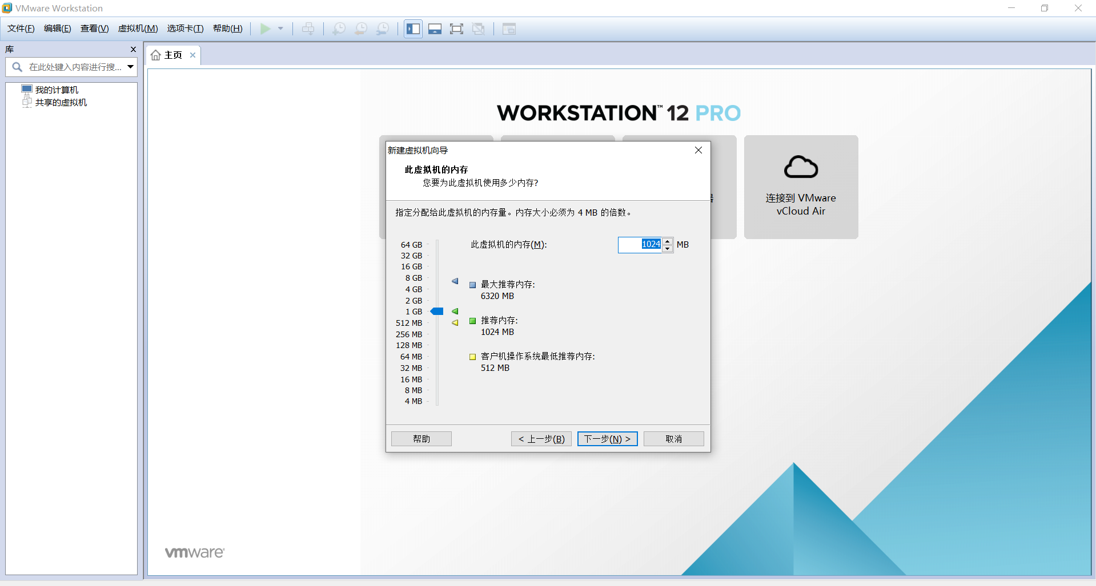Open the 帮助(H) menu

228,29
